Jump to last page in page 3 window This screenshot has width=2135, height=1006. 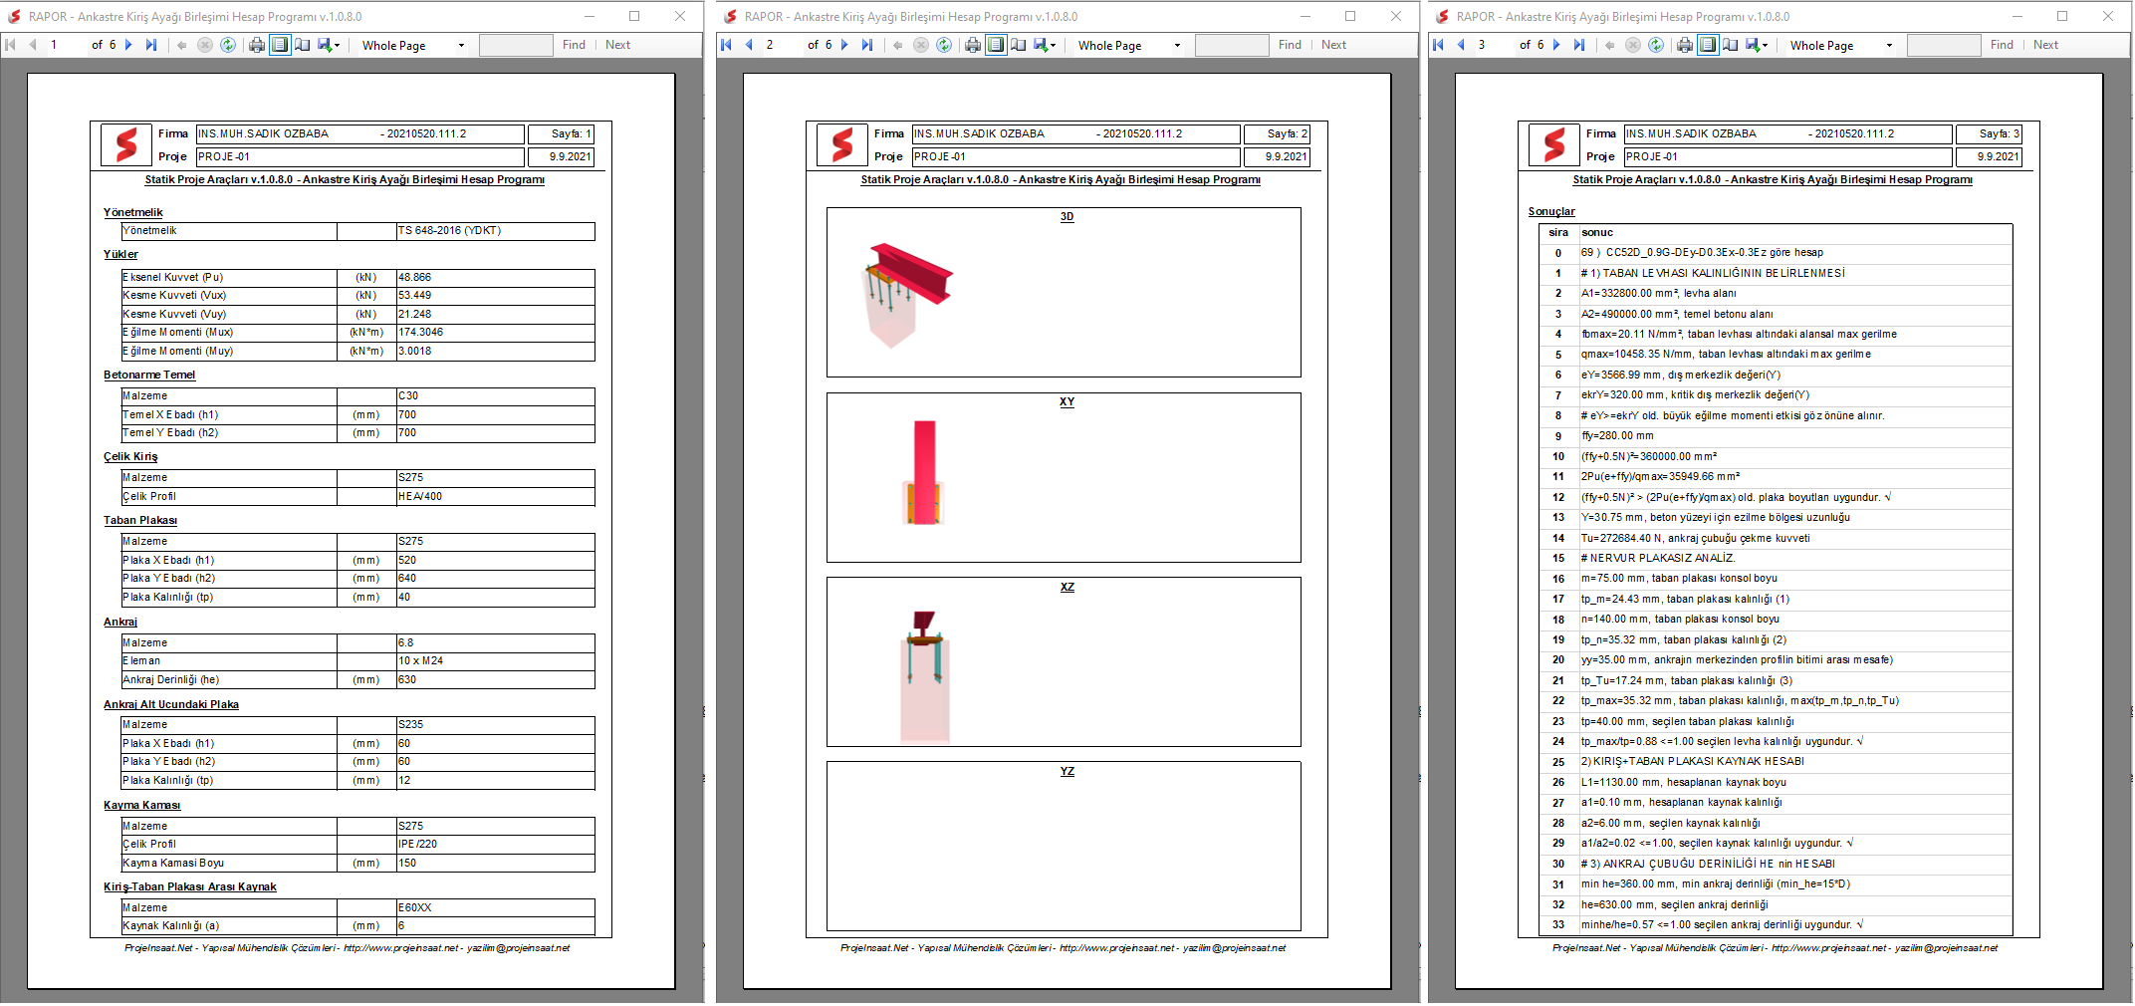[x=1579, y=45]
